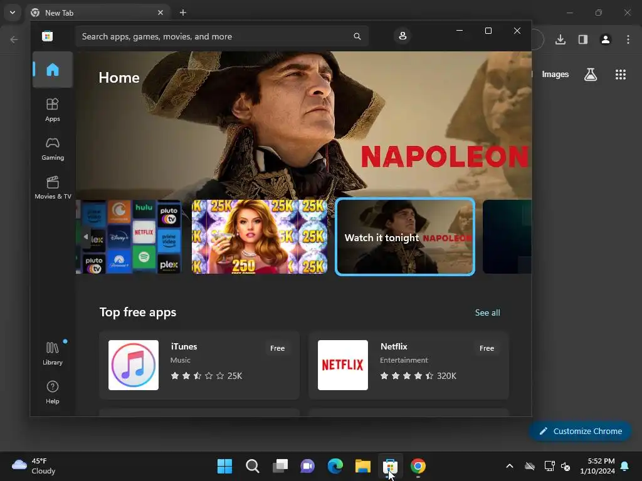The image size is (642, 481).
Task: Open File Explorer from the taskbar
Action: point(363,466)
